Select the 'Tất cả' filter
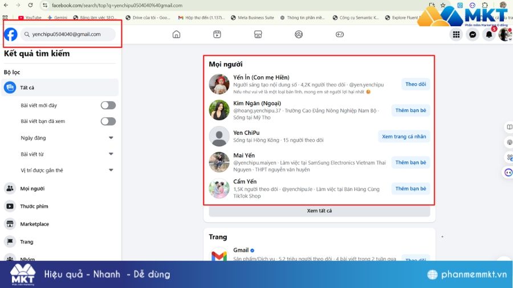 point(60,88)
